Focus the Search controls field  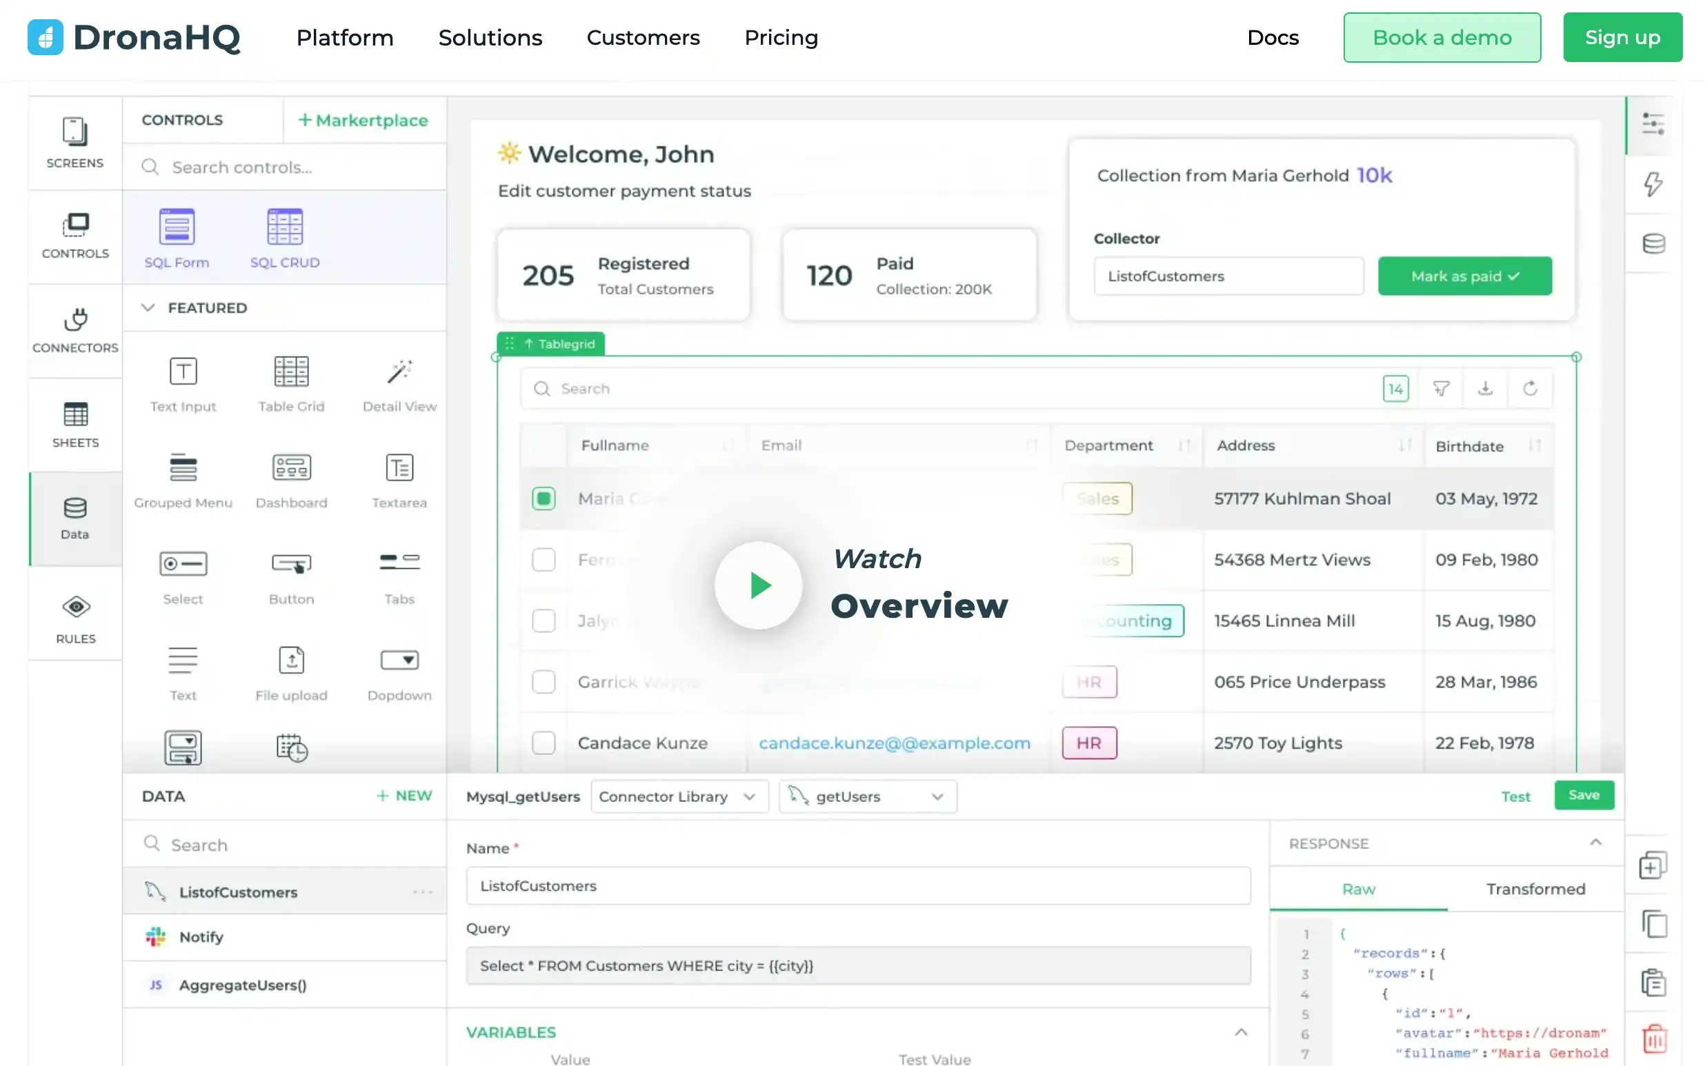285,167
